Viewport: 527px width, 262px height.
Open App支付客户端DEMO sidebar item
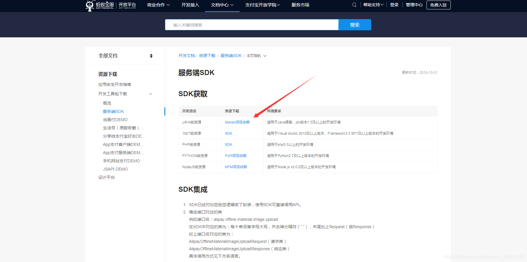point(123,144)
